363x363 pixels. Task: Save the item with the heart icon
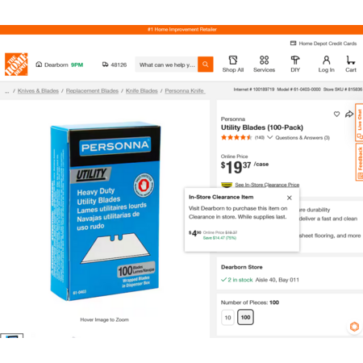tap(336, 114)
